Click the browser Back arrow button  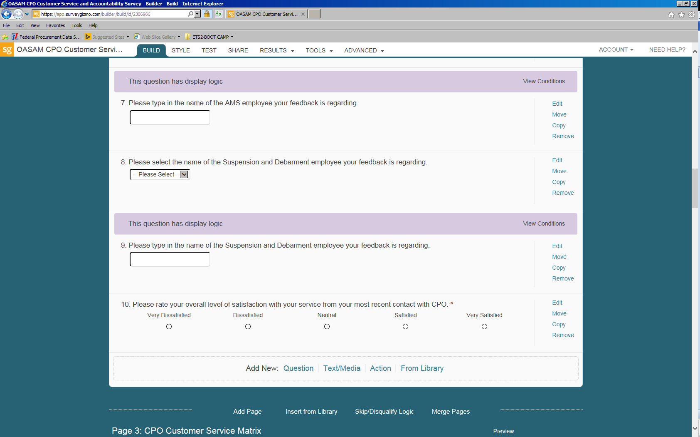click(x=6, y=14)
